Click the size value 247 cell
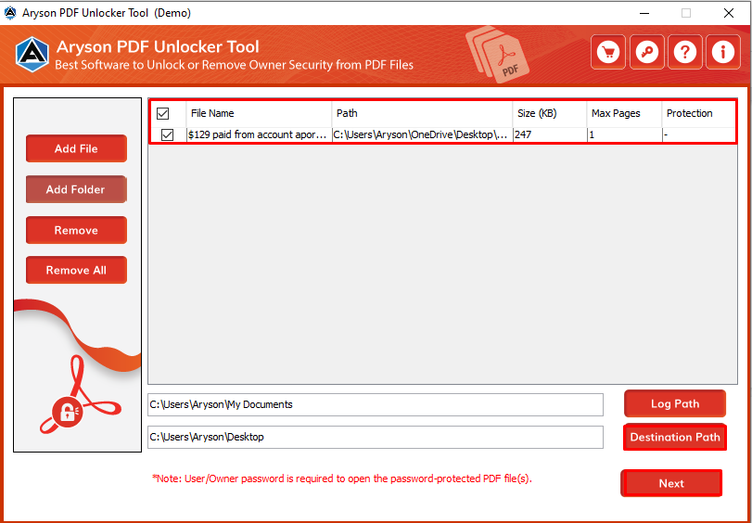The width and height of the screenshot is (752, 523). pos(550,135)
